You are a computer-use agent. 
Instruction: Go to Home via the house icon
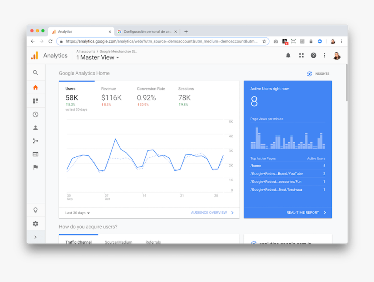tap(35, 87)
